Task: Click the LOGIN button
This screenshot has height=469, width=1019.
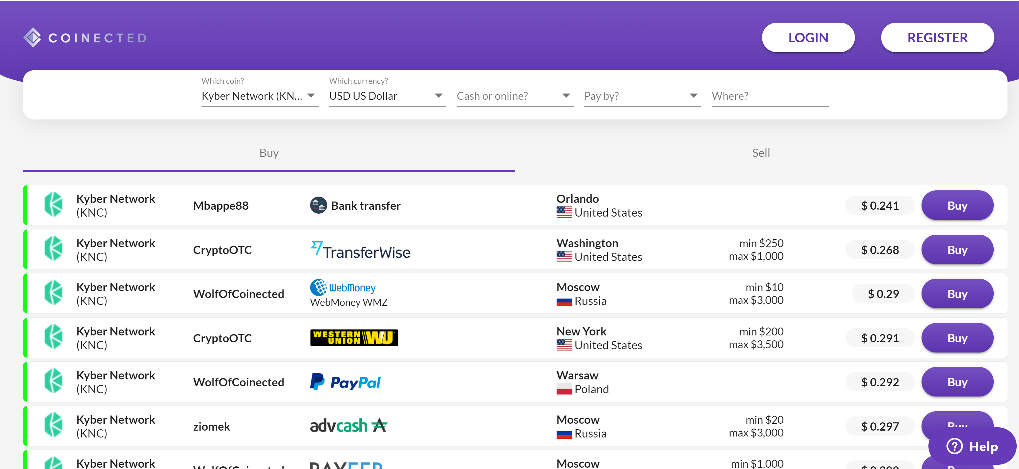Action: tap(808, 37)
